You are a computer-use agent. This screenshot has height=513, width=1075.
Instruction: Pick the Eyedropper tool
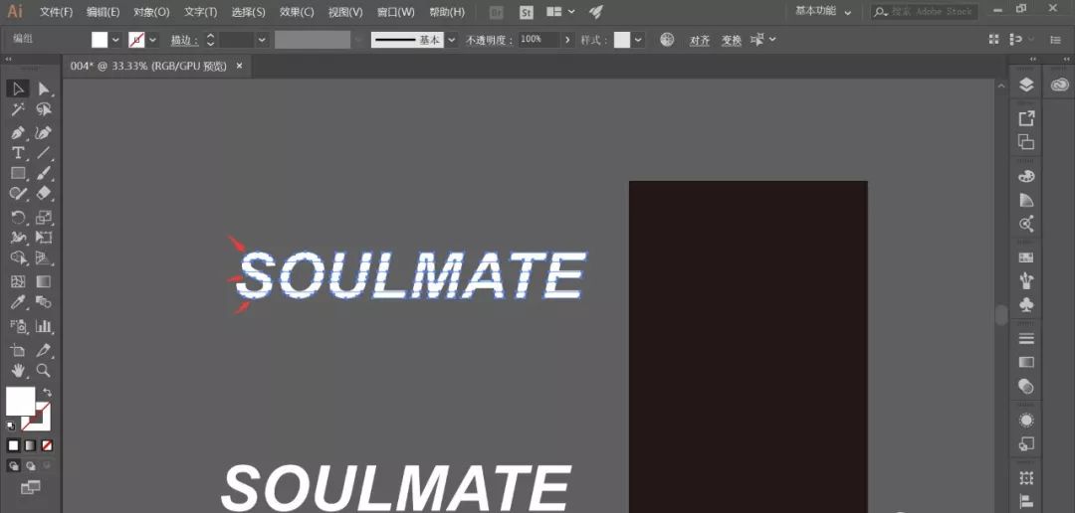point(18,302)
